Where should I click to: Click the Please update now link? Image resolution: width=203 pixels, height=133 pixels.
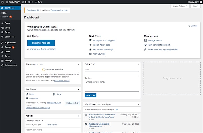59,10
